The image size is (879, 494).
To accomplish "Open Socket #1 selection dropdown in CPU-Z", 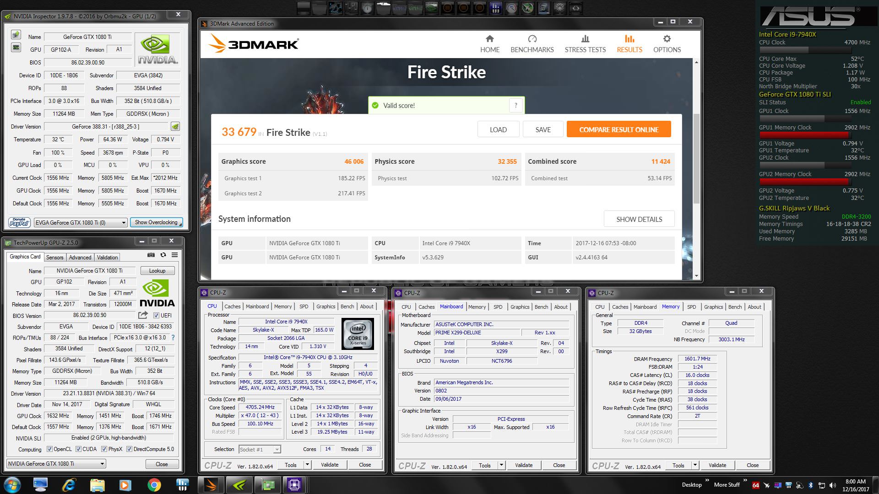I will (260, 449).
